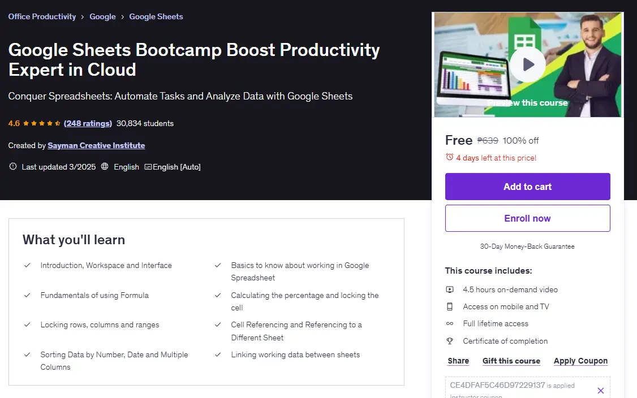Open Office Productivity breadcrumb
The width and height of the screenshot is (637, 398).
pos(42,16)
